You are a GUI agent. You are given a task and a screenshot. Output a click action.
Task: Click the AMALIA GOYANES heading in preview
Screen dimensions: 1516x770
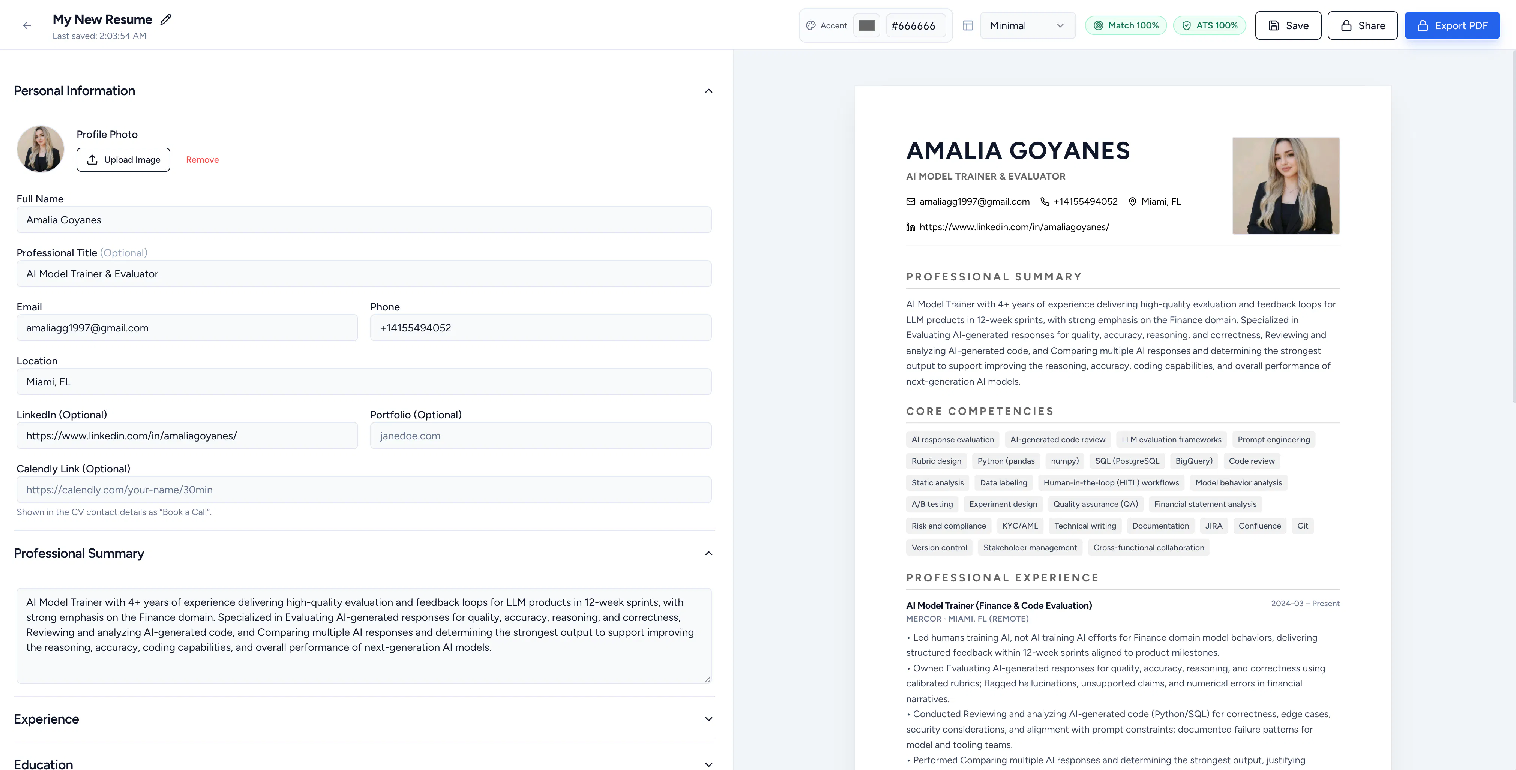(x=1018, y=151)
